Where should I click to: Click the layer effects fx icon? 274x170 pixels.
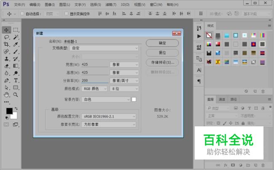pos(226,165)
